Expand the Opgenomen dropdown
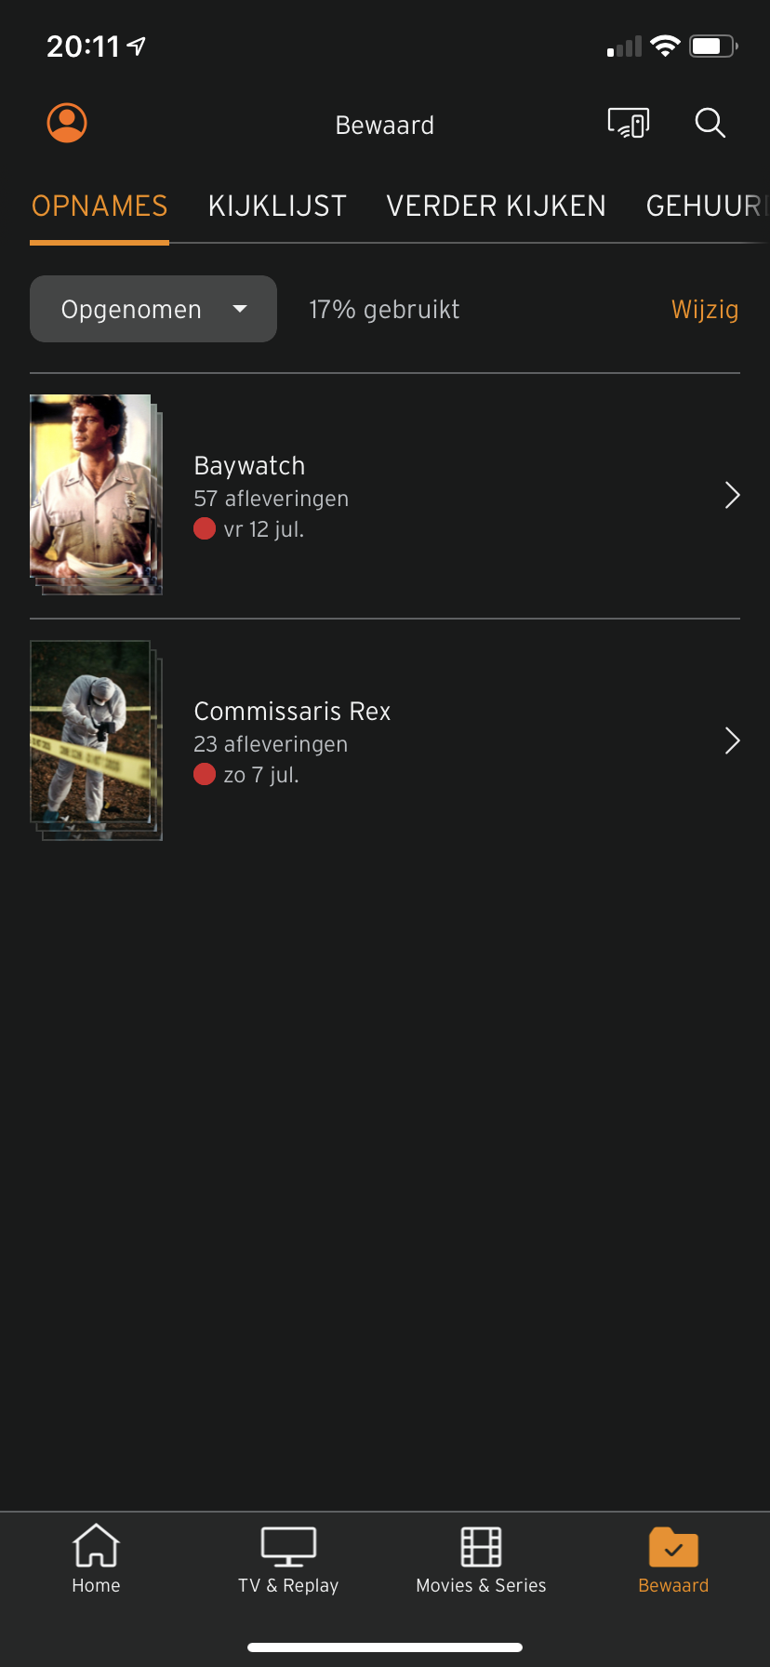This screenshot has width=770, height=1667. tap(153, 309)
